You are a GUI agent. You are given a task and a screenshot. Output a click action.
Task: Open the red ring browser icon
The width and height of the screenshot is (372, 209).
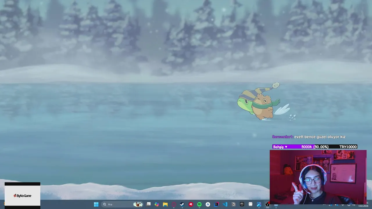[x=174, y=204]
